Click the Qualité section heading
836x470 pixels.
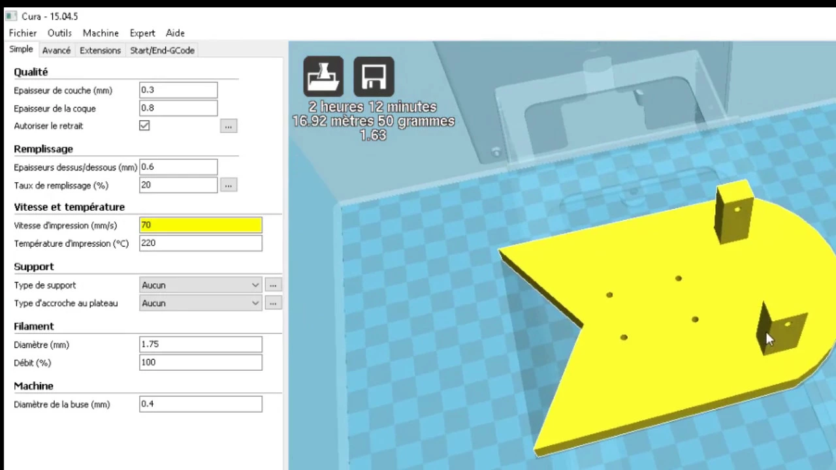[31, 72]
